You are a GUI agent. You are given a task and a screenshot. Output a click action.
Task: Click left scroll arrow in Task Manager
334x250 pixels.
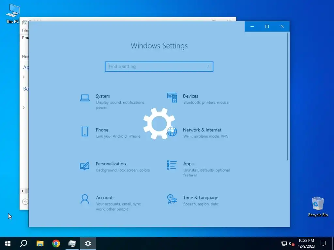click(23, 191)
